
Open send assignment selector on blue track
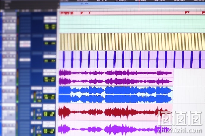point(37,88)
